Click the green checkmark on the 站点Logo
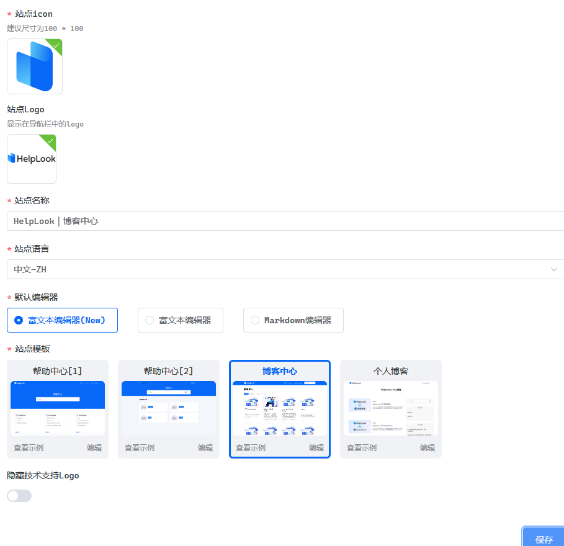Image resolution: width=564 pixels, height=546 pixels. tap(49, 140)
